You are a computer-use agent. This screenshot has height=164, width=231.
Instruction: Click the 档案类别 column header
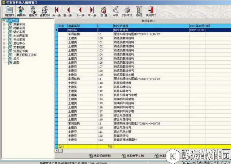(x=82, y=26)
